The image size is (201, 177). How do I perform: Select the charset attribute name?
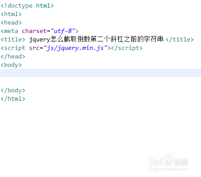pyautogui.click(x=34, y=31)
